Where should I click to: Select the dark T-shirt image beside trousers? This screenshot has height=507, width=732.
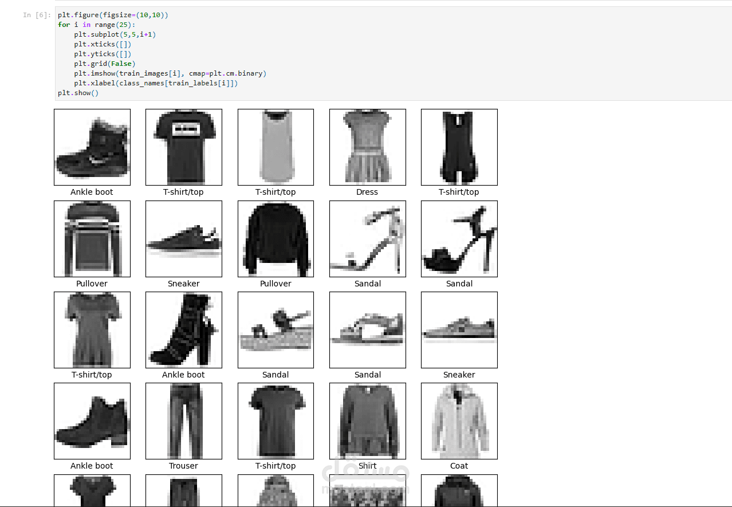click(276, 421)
